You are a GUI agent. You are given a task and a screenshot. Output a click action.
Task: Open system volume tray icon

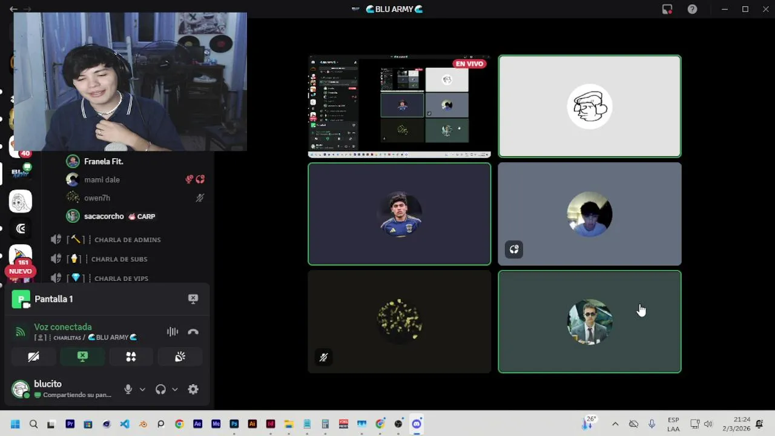pyautogui.click(x=708, y=424)
